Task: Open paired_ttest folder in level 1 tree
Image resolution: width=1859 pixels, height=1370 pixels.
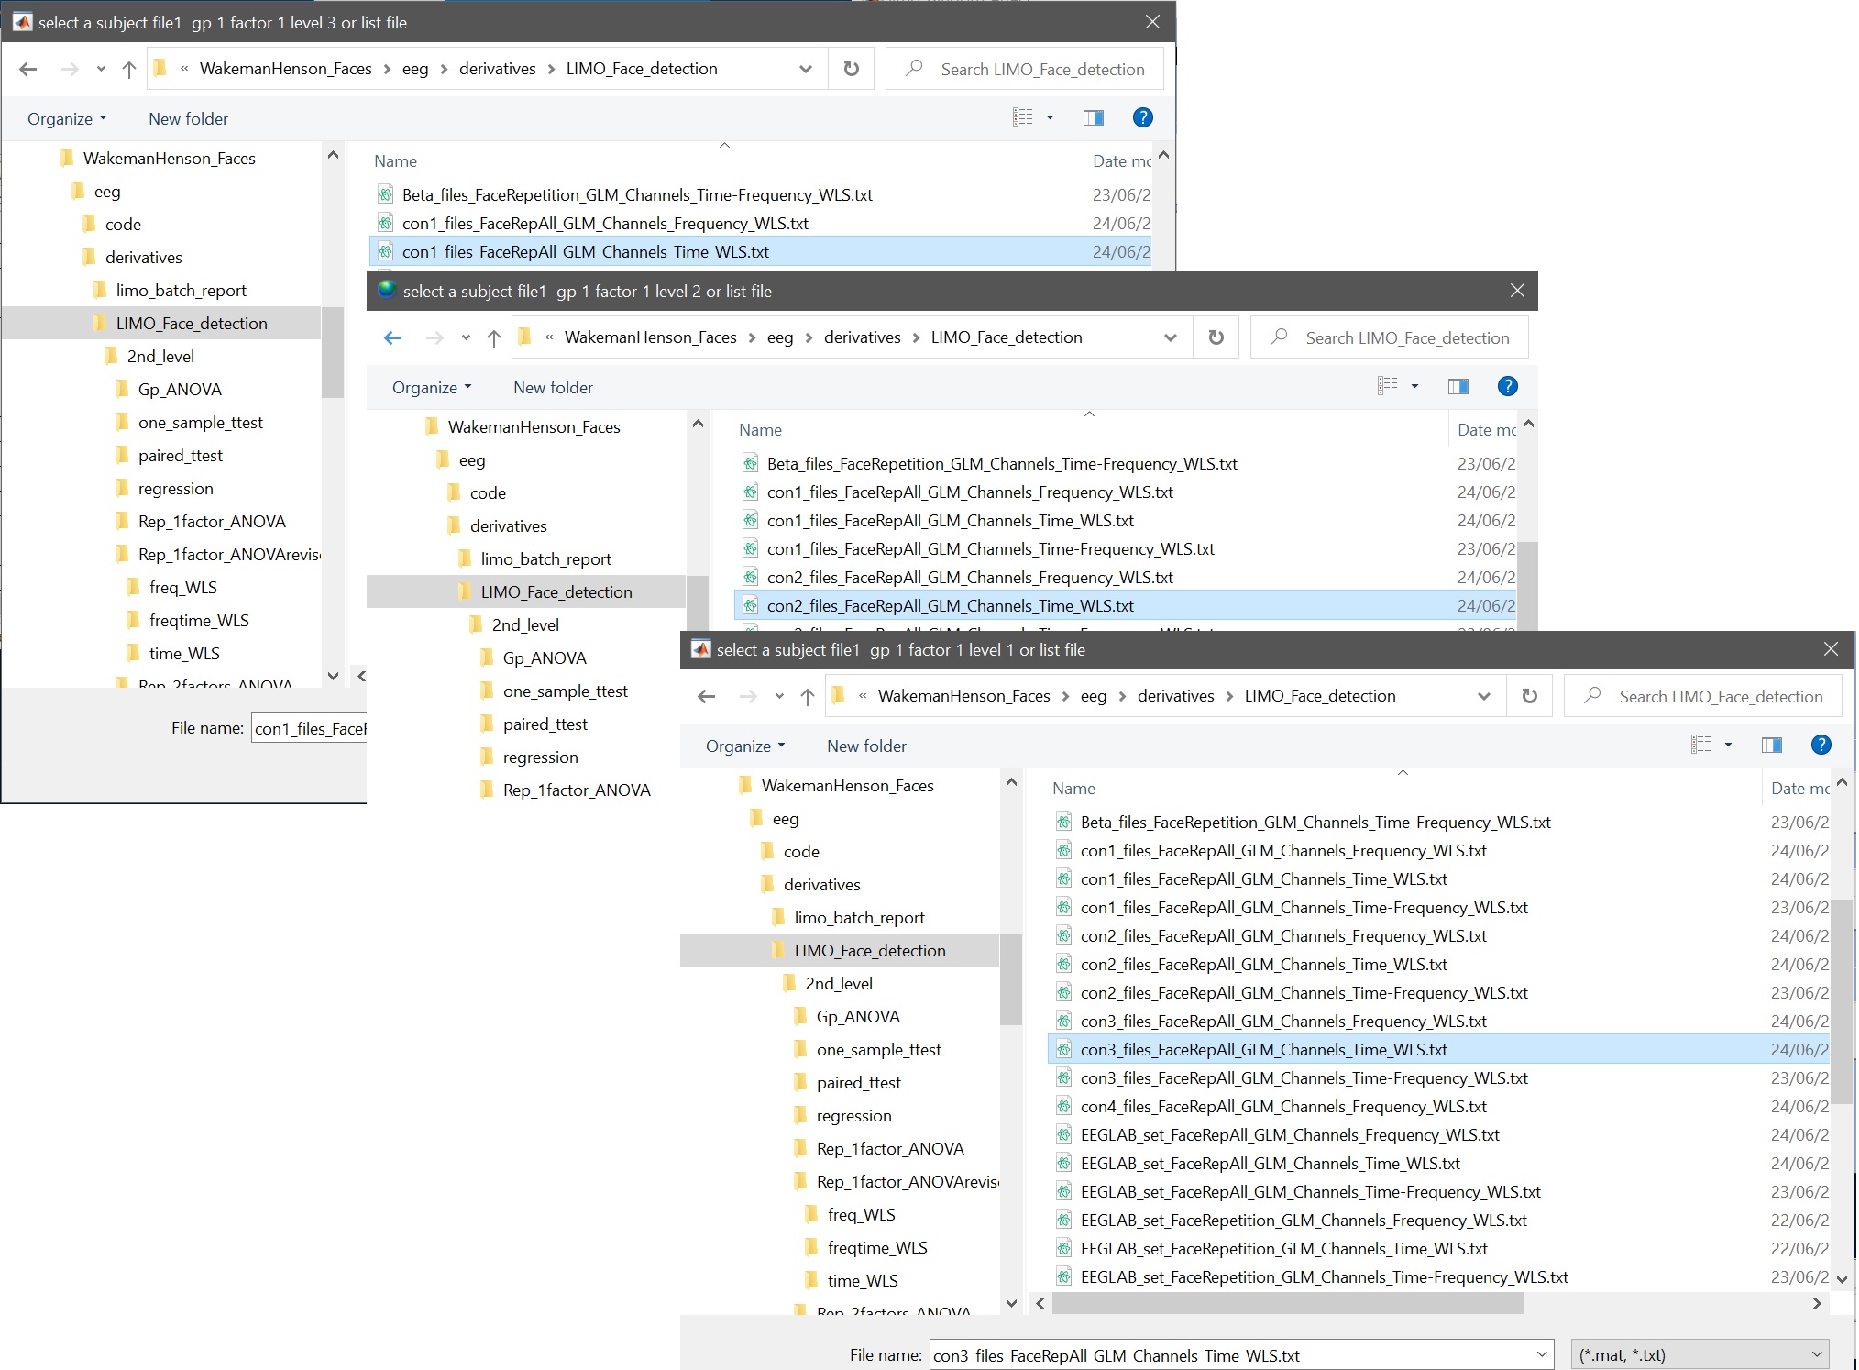Action: [x=858, y=1082]
